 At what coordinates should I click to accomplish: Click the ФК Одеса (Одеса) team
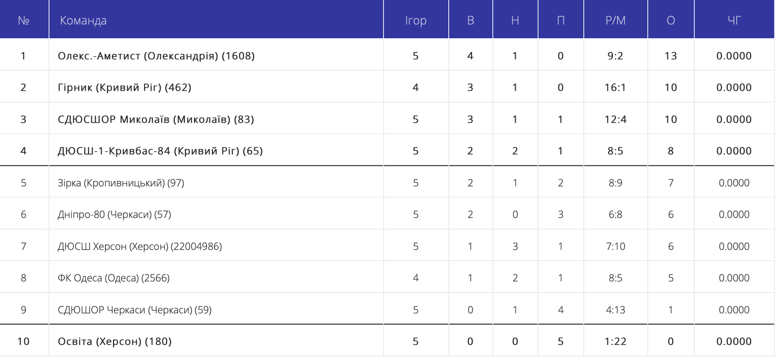(113, 278)
